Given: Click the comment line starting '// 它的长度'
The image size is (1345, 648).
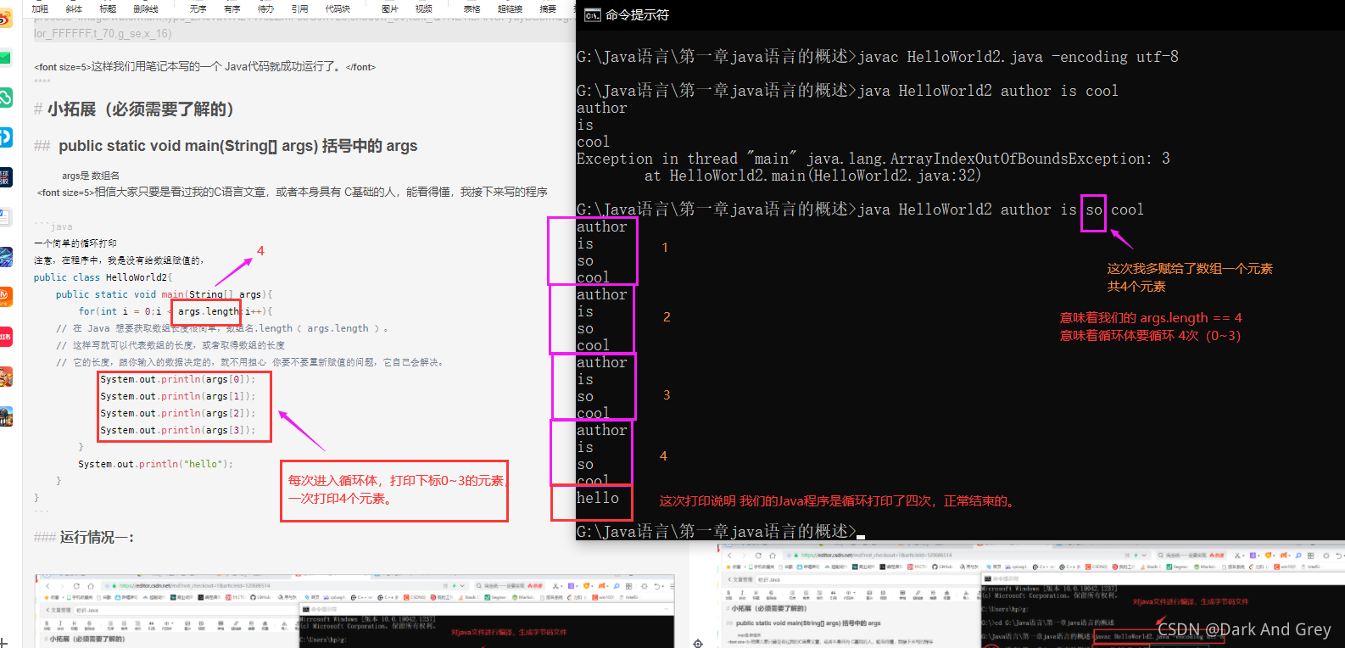Looking at the screenshot, I should (249, 362).
